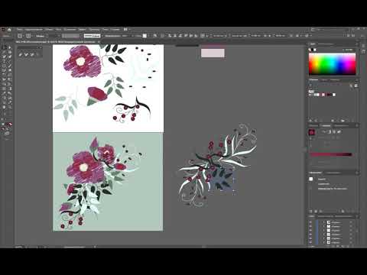
Task: Switch to the middle tab of the gradient panel group
Action: [326, 125]
